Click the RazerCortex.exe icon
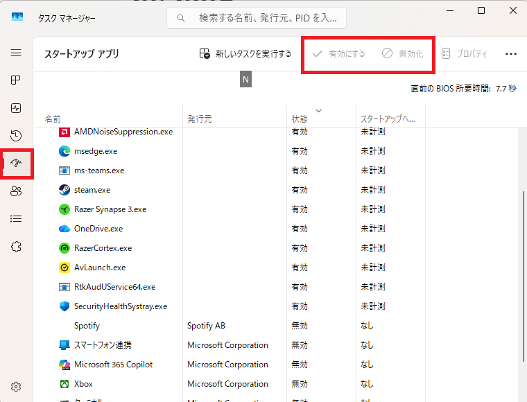Image resolution: width=527 pixels, height=402 pixels. pos(64,248)
